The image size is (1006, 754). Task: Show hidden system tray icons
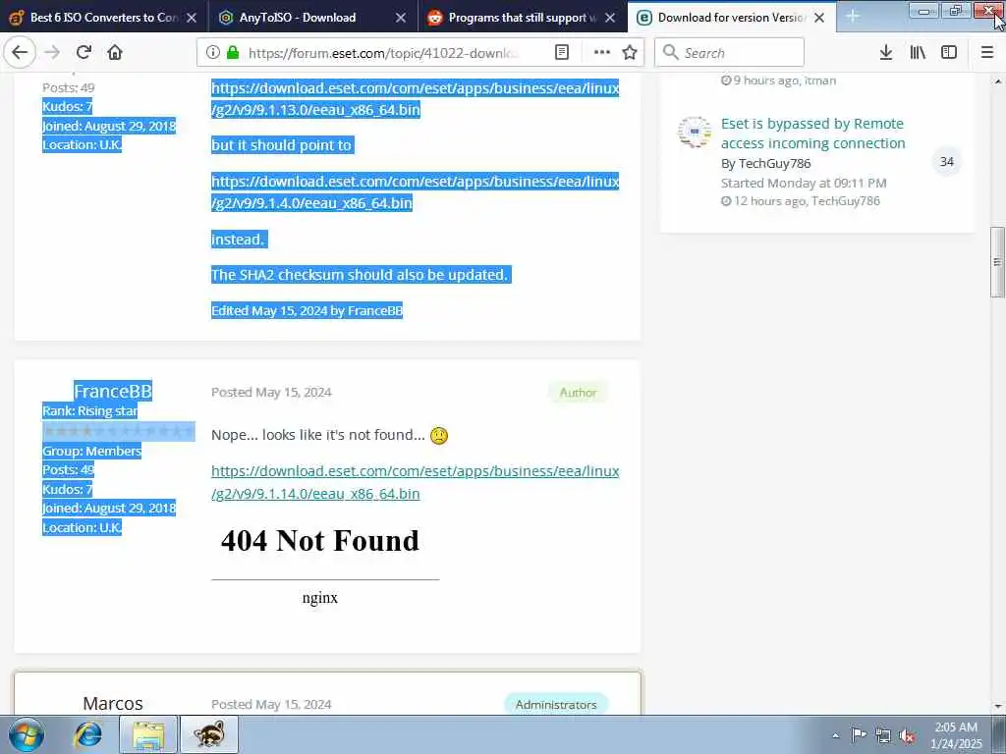[835, 735]
